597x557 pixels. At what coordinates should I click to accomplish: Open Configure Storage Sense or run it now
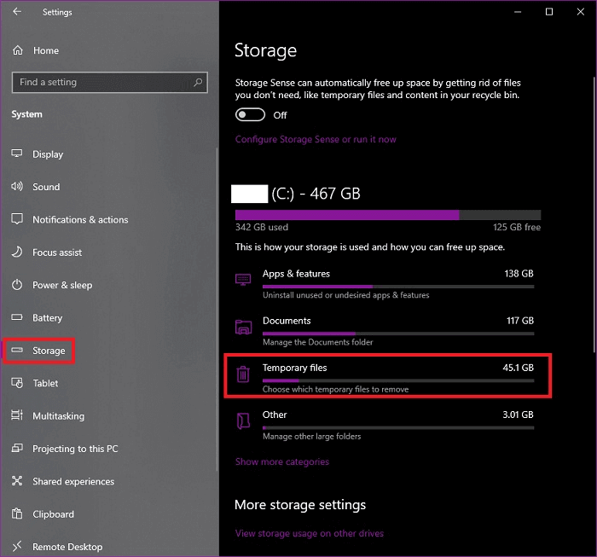click(x=316, y=139)
